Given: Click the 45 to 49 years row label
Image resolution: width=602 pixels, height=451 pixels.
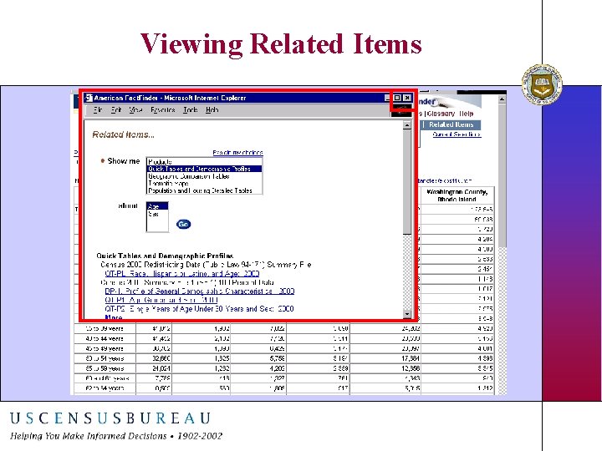Looking at the screenshot, I should [x=105, y=348].
